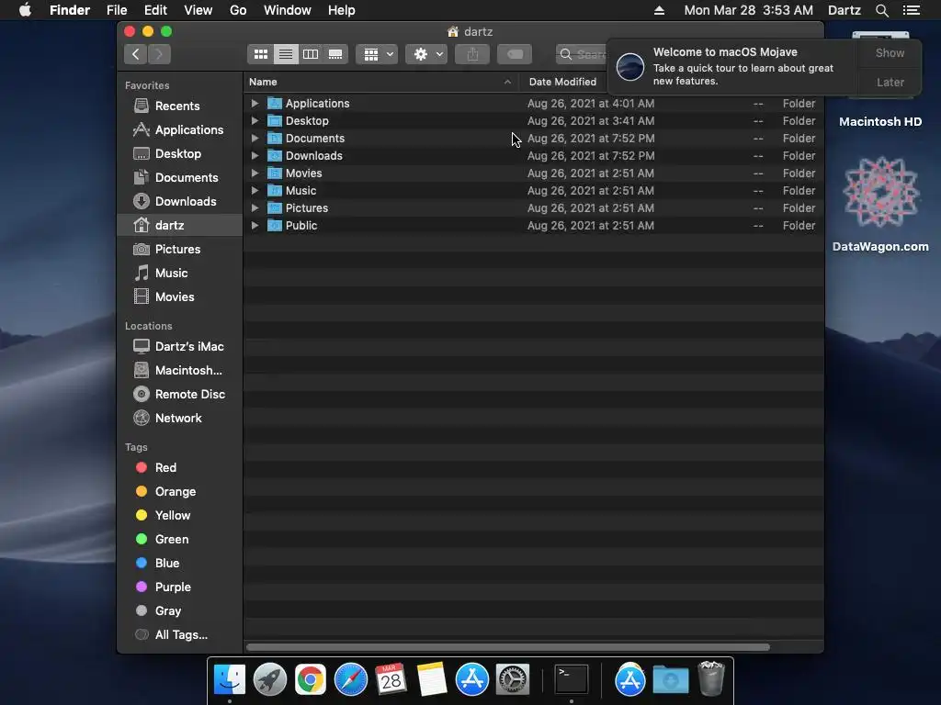Open the gear Action menu
The image size is (941, 705).
click(426, 54)
